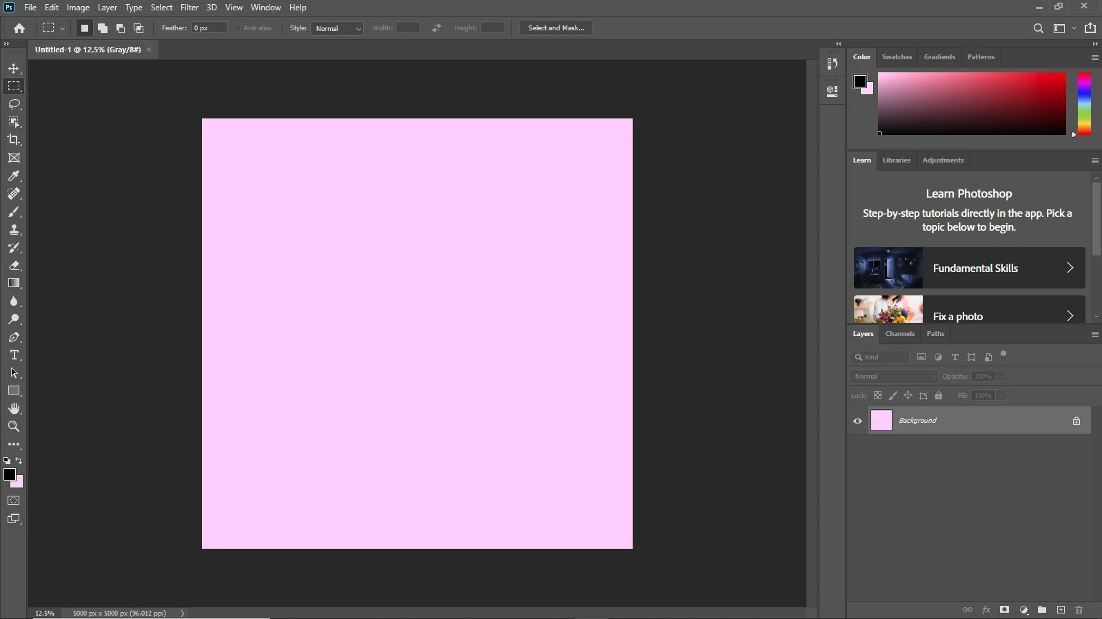Click the Select and Mask button
This screenshot has height=619, width=1102.
click(556, 28)
